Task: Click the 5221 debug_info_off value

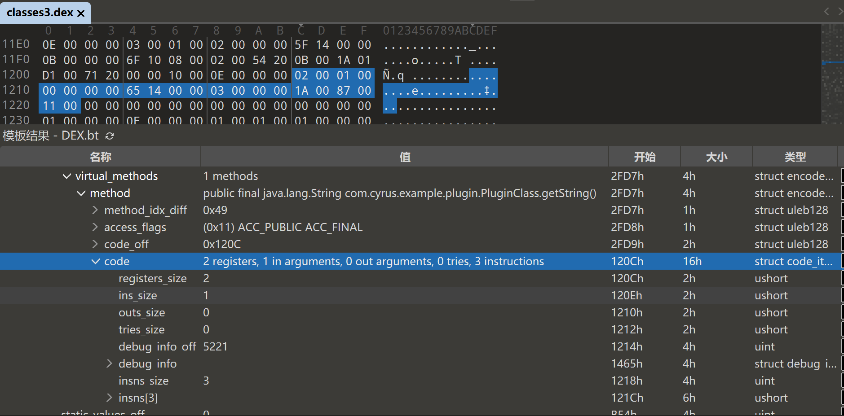Action: click(x=215, y=346)
